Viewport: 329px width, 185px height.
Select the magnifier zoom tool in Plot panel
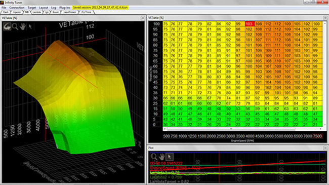[154, 157]
